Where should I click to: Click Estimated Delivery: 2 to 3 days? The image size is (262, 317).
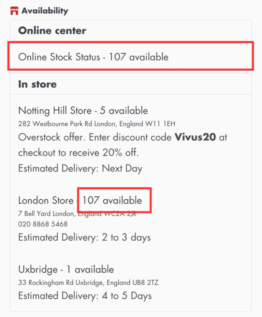click(x=84, y=237)
